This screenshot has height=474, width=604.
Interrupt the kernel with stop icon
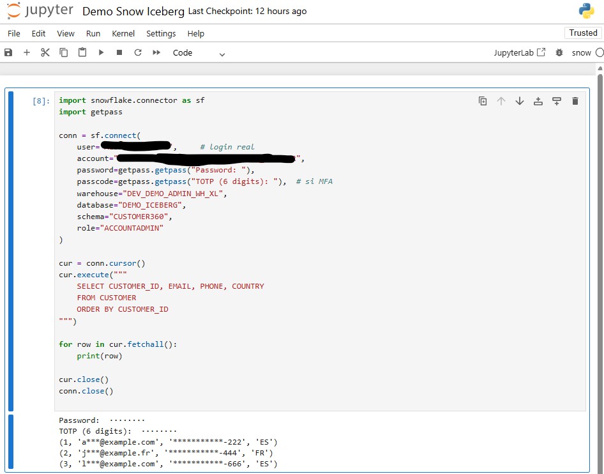119,52
